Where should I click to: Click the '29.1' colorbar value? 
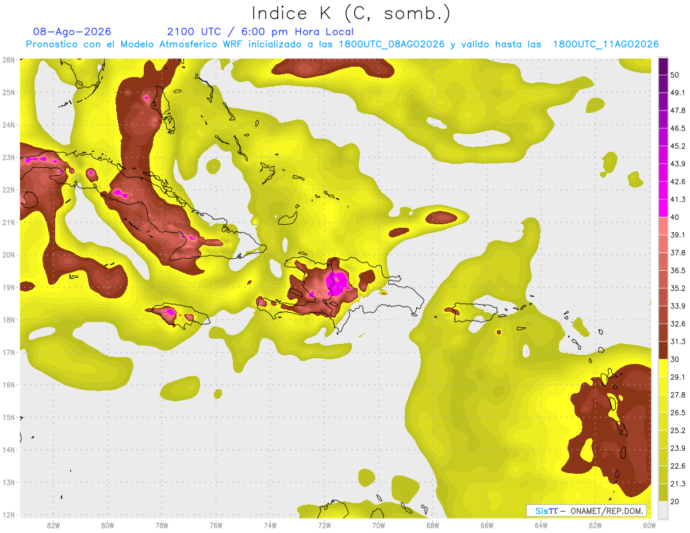(x=677, y=377)
